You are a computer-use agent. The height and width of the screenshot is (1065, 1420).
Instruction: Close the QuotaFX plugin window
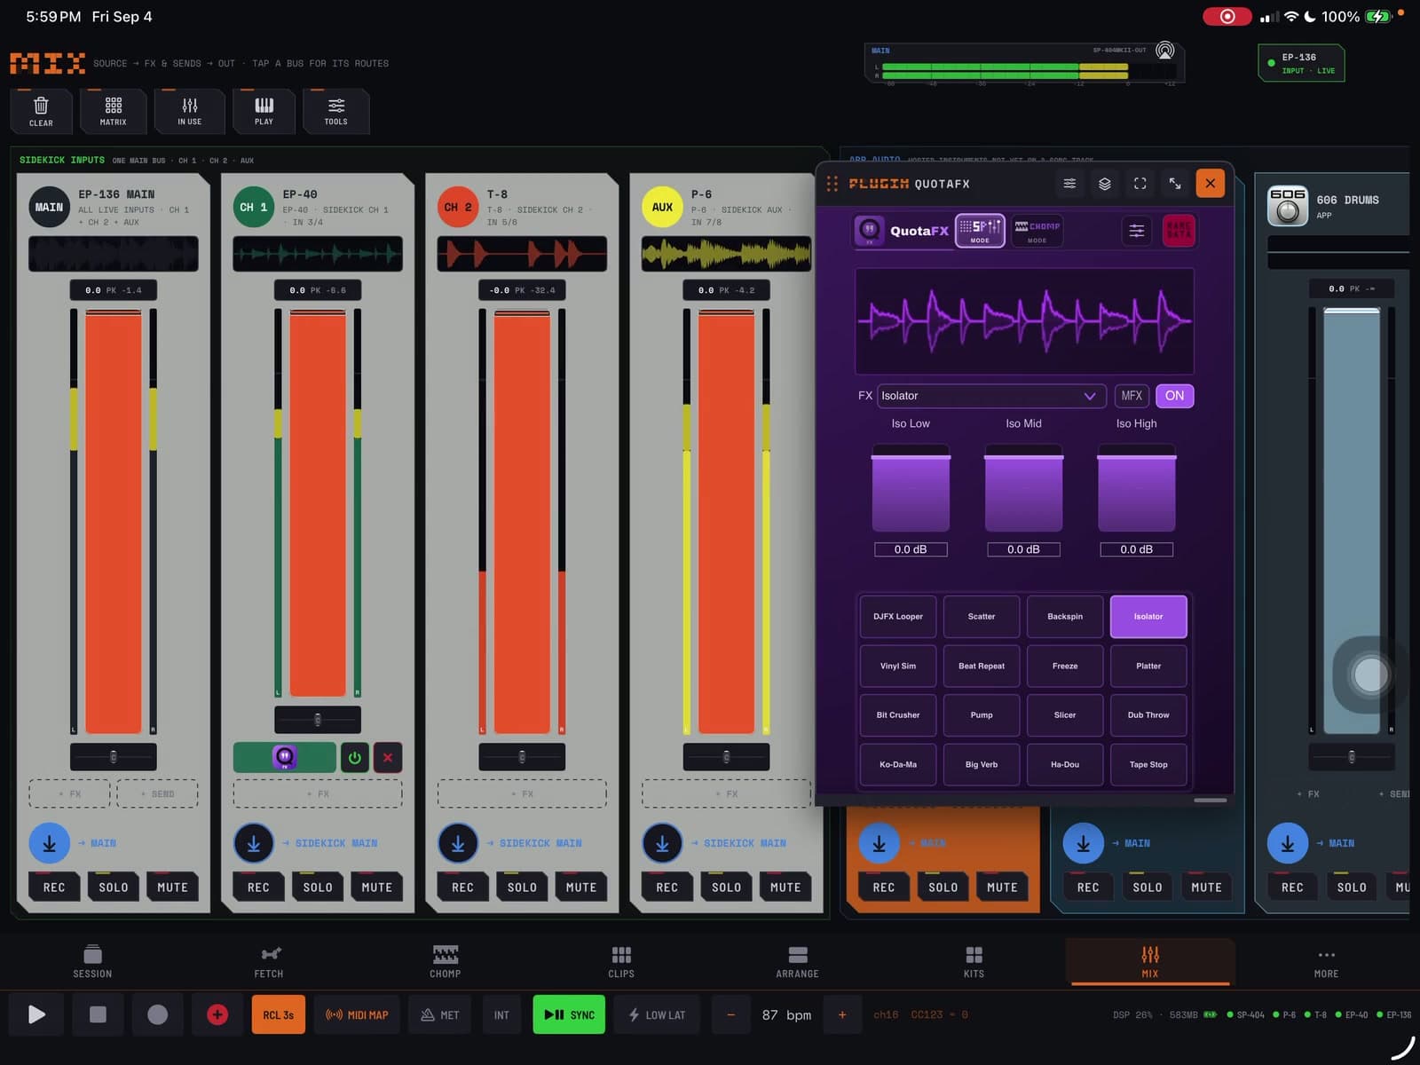(x=1210, y=184)
